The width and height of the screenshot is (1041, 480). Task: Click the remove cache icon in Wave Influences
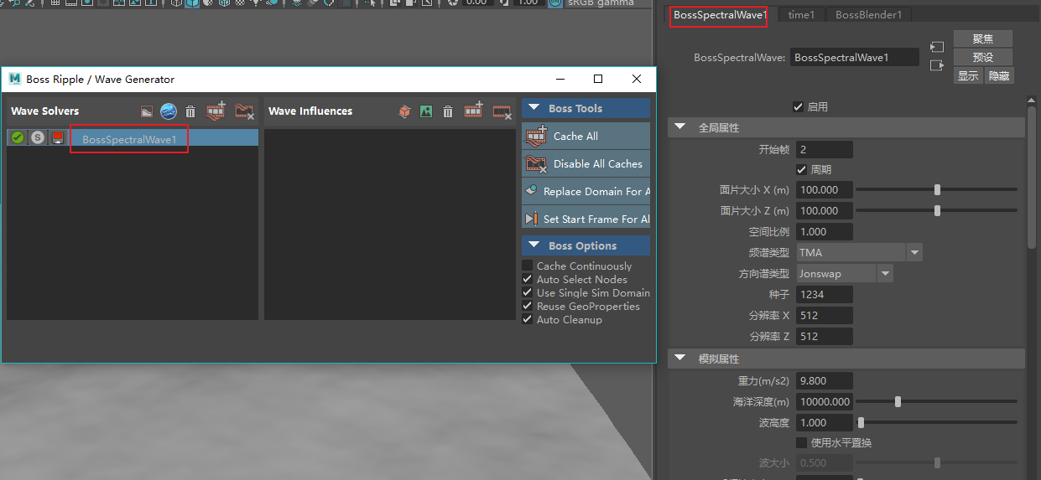click(502, 111)
